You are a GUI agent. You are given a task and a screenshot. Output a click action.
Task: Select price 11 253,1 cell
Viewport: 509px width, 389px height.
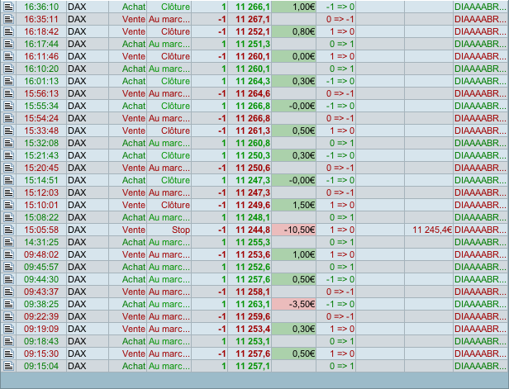(250, 341)
